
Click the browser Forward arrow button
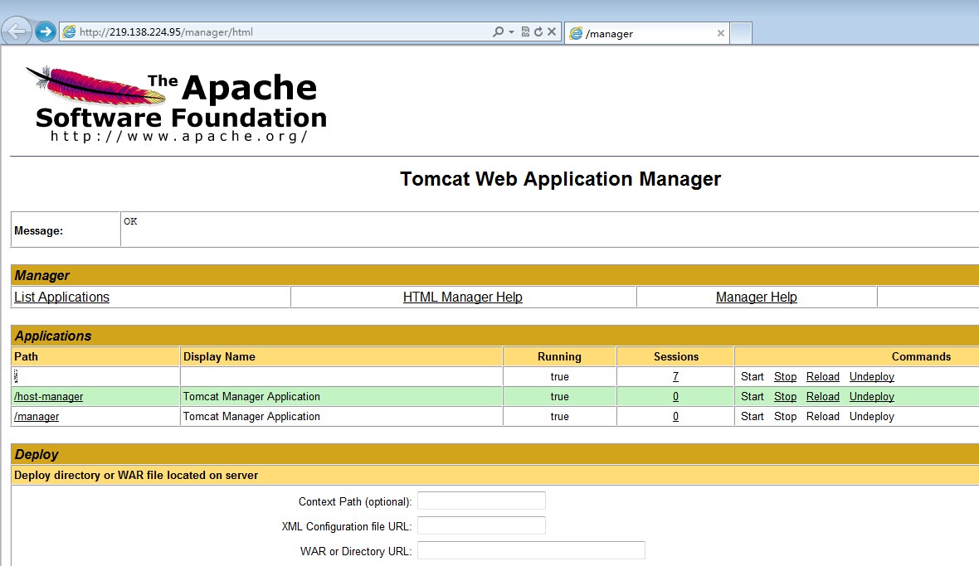[46, 31]
